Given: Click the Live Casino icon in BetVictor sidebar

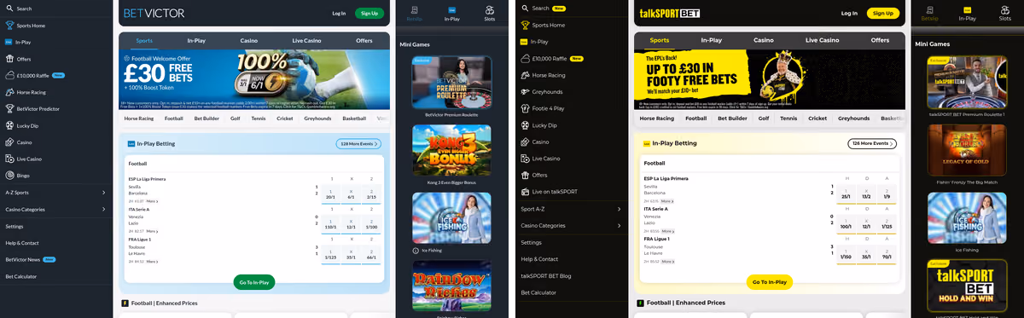Looking at the screenshot, I should pos(9,159).
